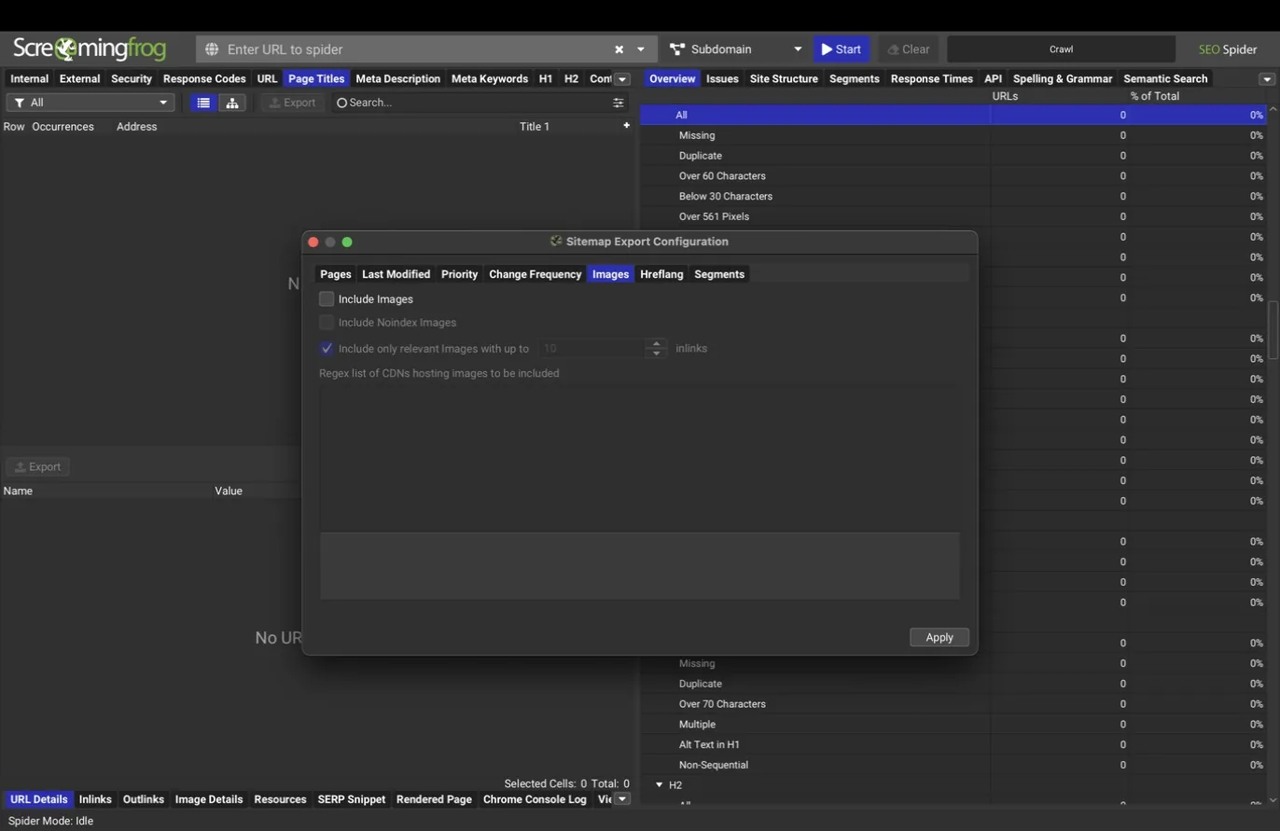
Task: Click the overview vertical scrollbar
Action: [x=1273, y=329]
